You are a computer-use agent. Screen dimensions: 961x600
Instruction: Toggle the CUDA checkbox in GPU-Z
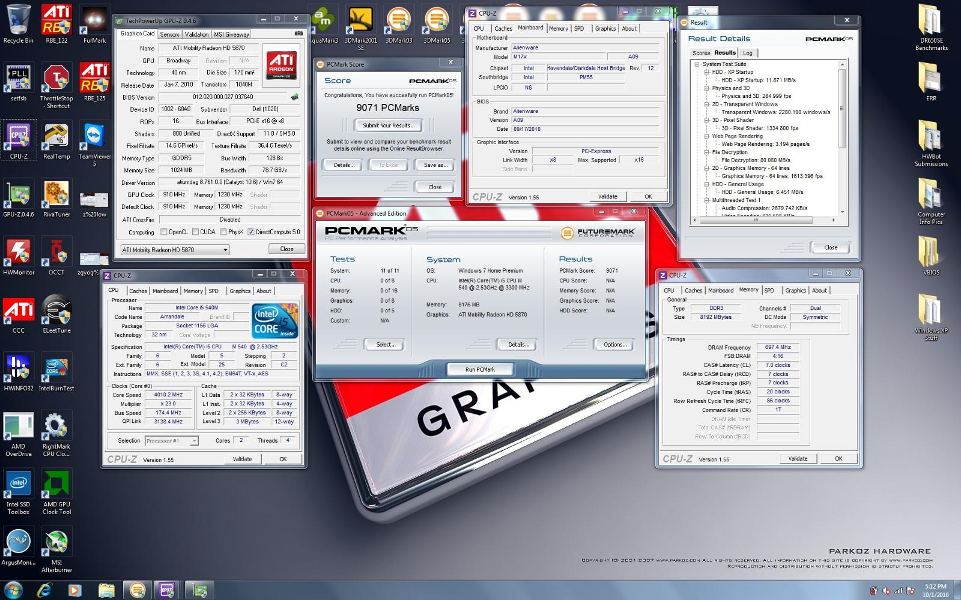tap(195, 232)
